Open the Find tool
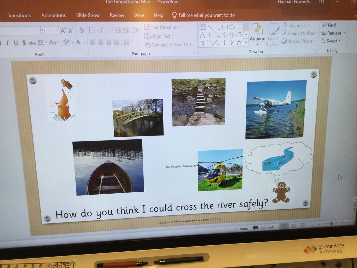 329,25
